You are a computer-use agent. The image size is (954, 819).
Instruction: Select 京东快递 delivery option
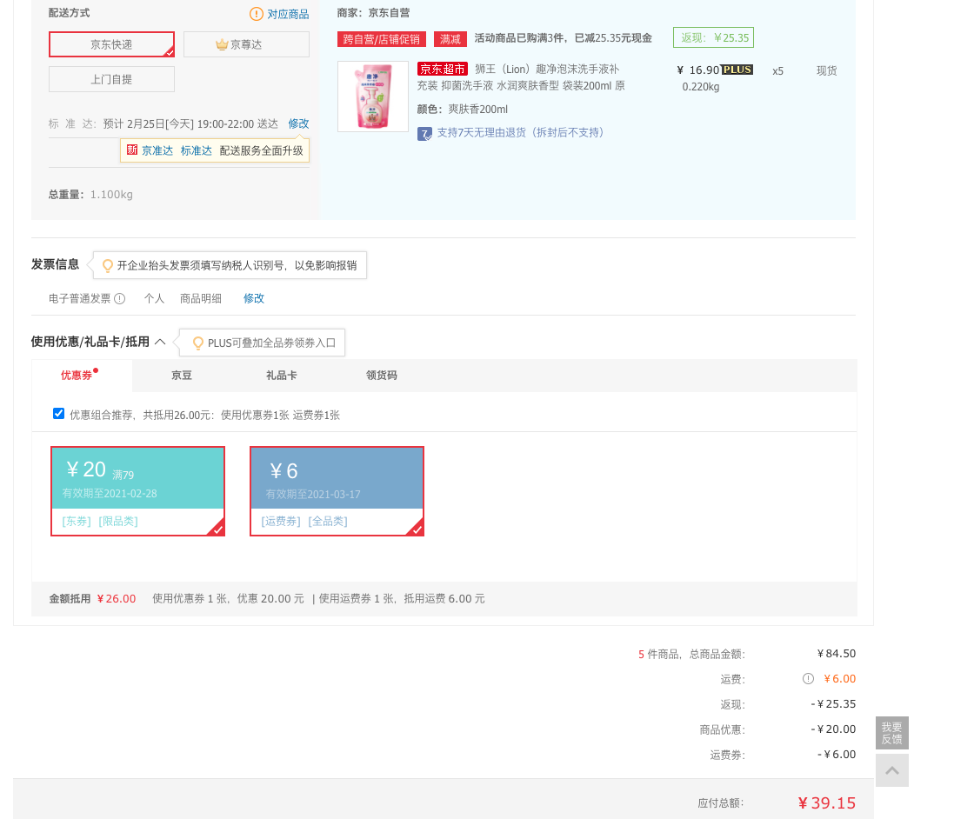click(x=111, y=44)
